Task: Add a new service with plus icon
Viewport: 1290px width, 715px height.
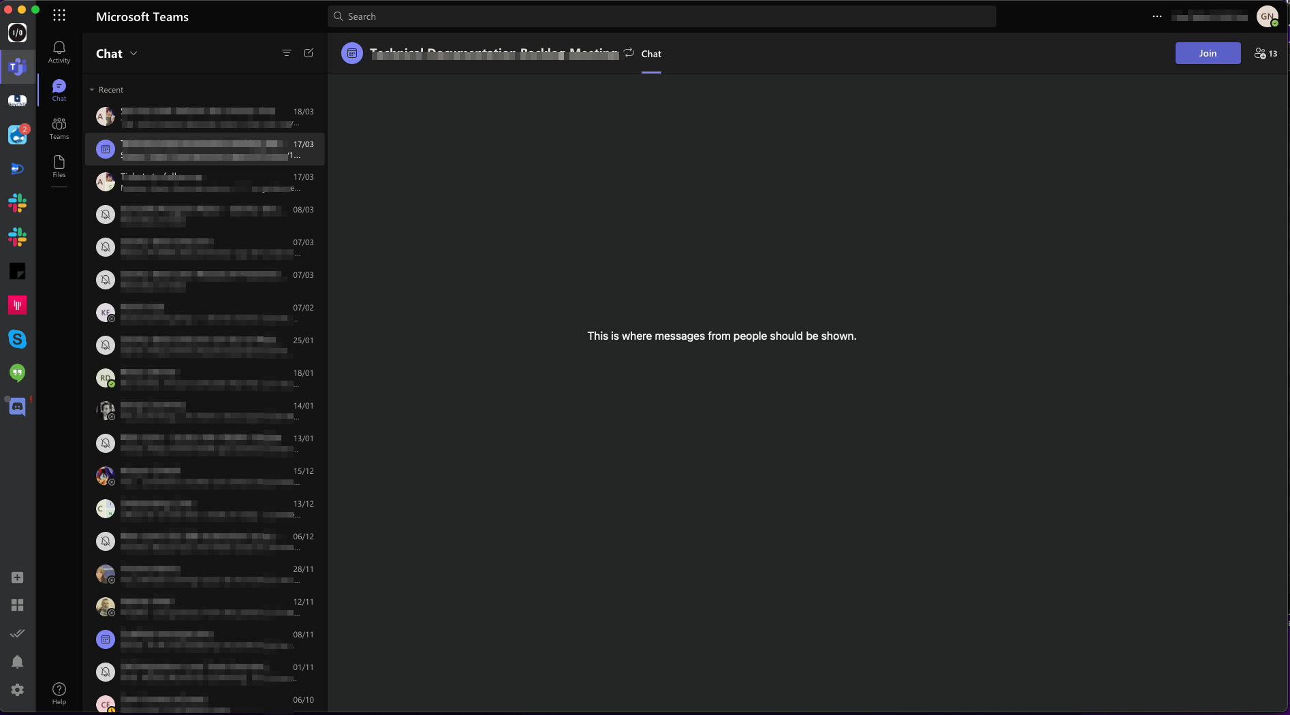Action: [18, 577]
